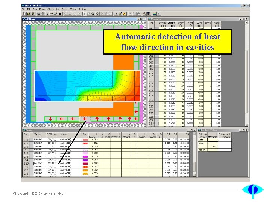Click the greyed M toolbar icon
The width and height of the screenshot is (270, 202).
pos(130,14)
